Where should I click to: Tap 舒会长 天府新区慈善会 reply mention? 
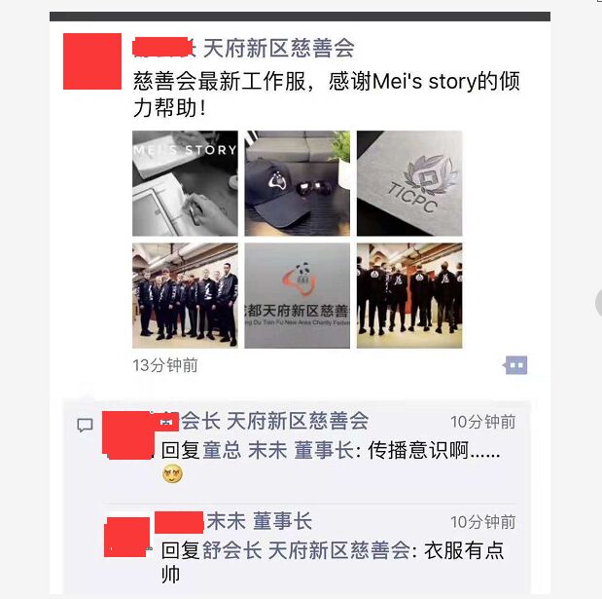point(306,550)
